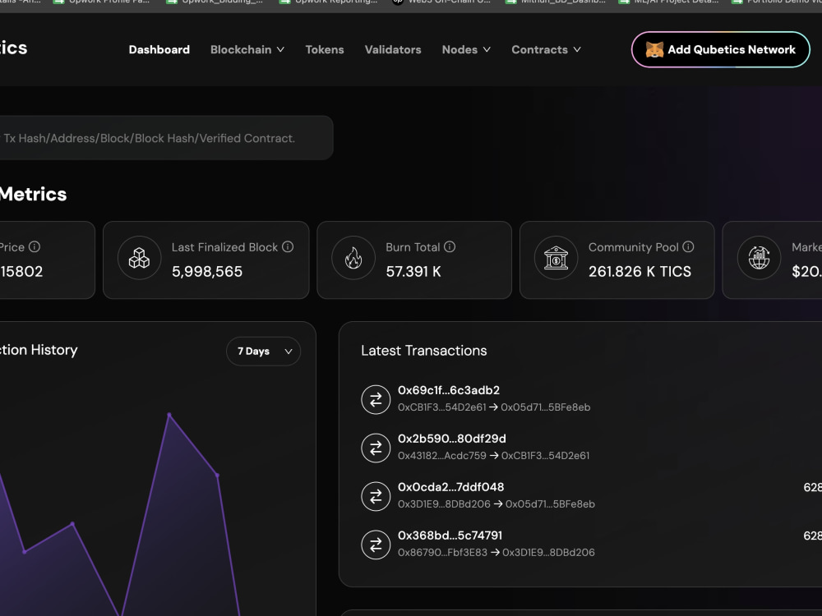Click the Burn Total value 57.391 K
822x616 pixels.
pyautogui.click(x=413, y=271)
